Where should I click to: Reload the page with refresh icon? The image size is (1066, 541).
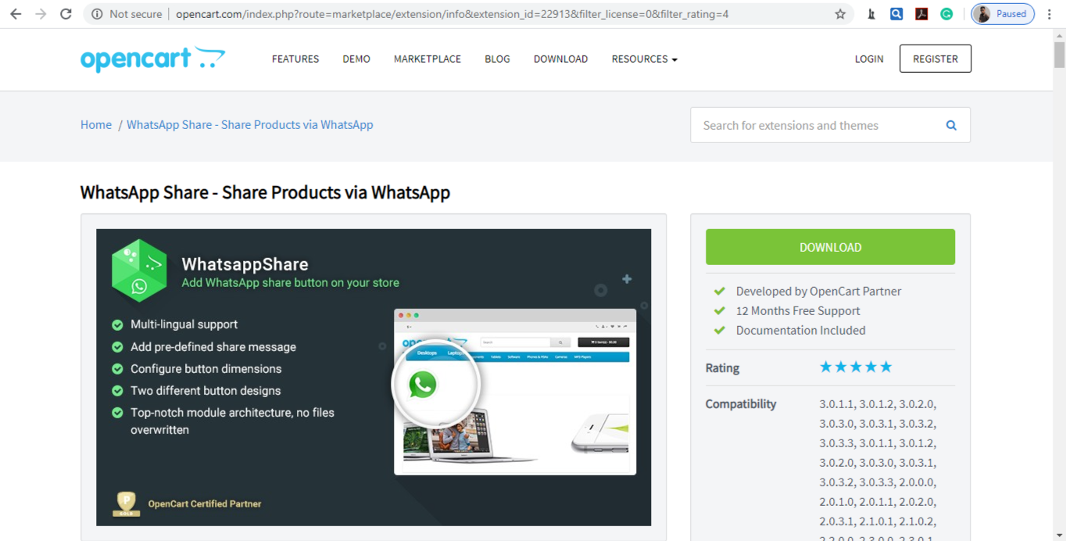[x=66, y=14]
